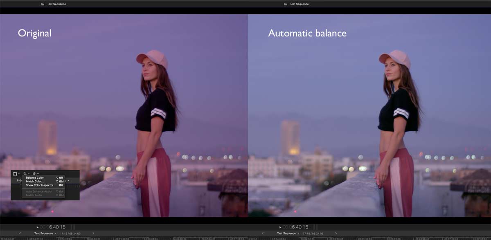Click the audio meters beside left timecode
This screenshot has height=240, width=491.
(73, 227)
